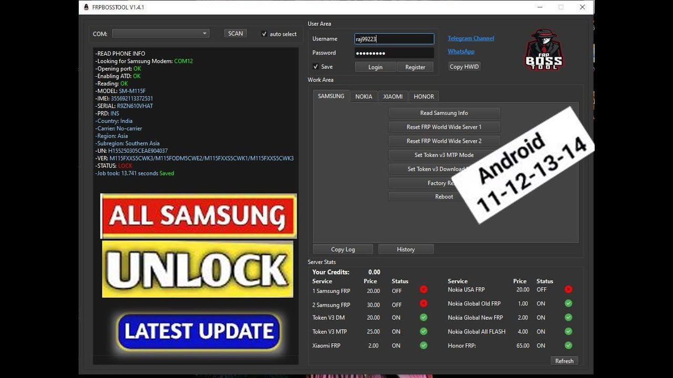673x378 pixels.
Task: Toggle the Save credentials checkbox
Action: click(315, 67)
